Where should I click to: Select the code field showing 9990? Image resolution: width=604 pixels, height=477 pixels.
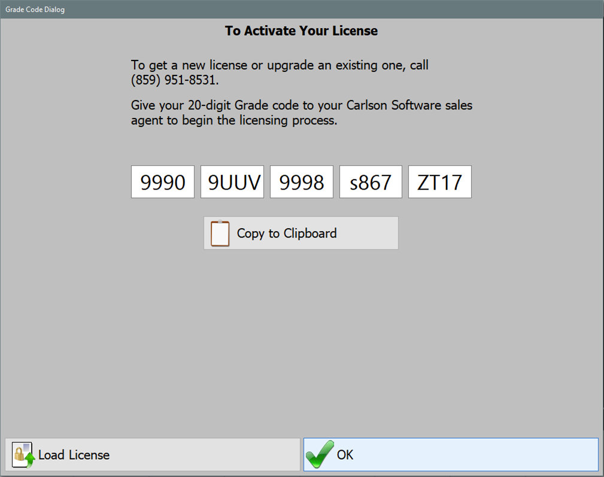point(162,181)
